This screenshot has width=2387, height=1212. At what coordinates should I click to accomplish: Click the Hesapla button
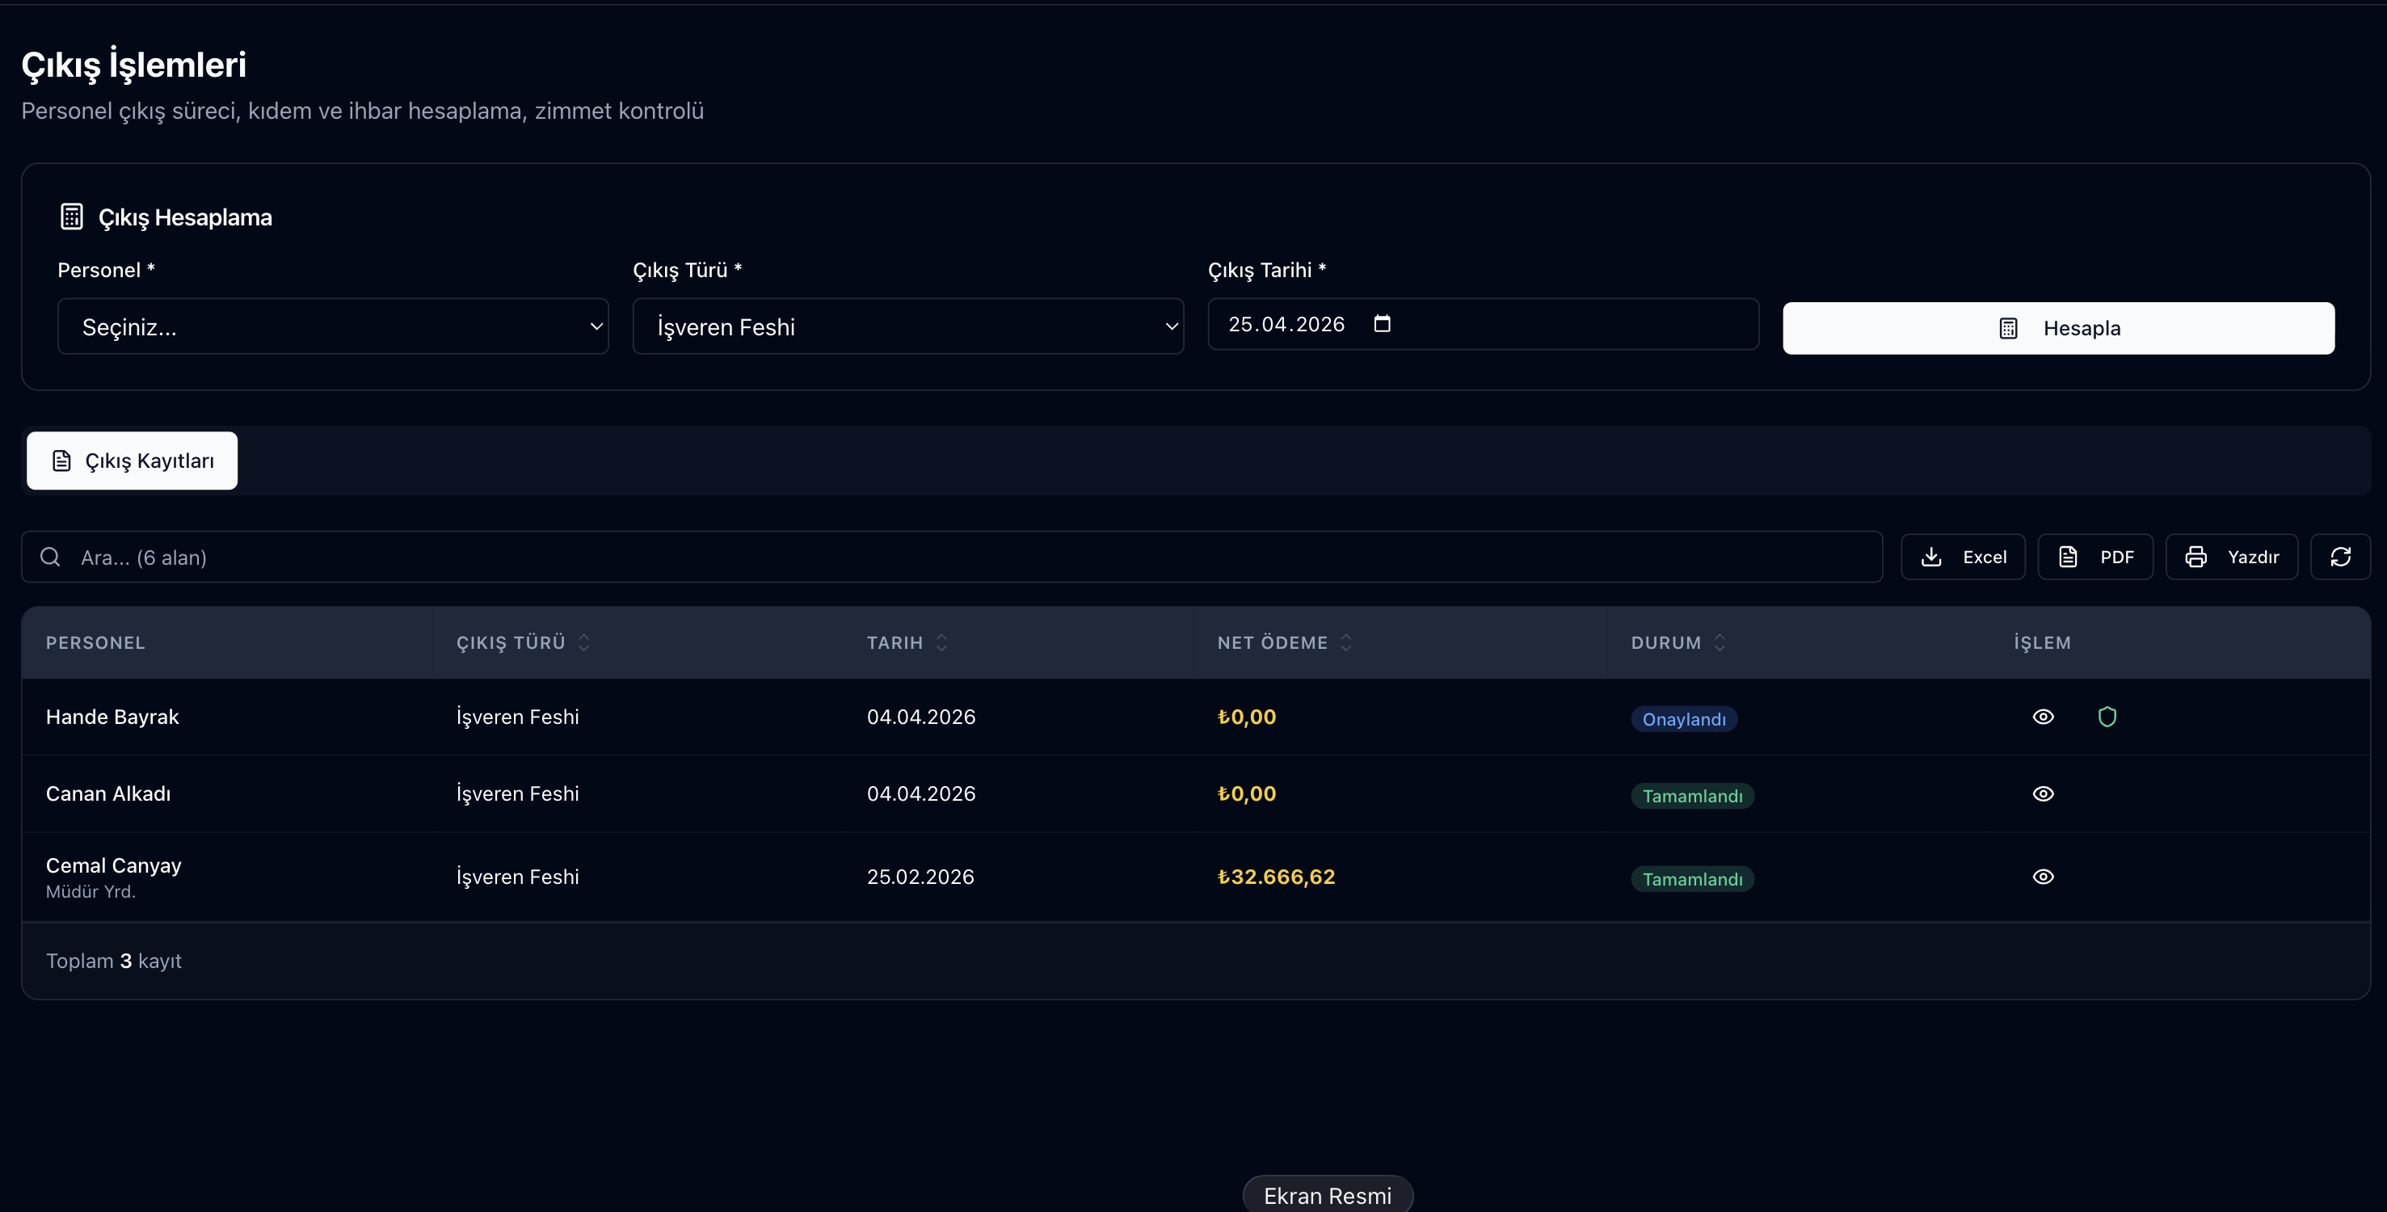point(2058,328)
